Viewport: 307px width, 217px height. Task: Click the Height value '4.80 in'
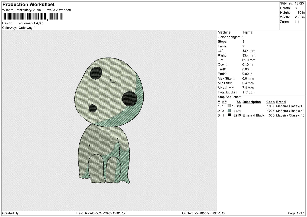300,13
